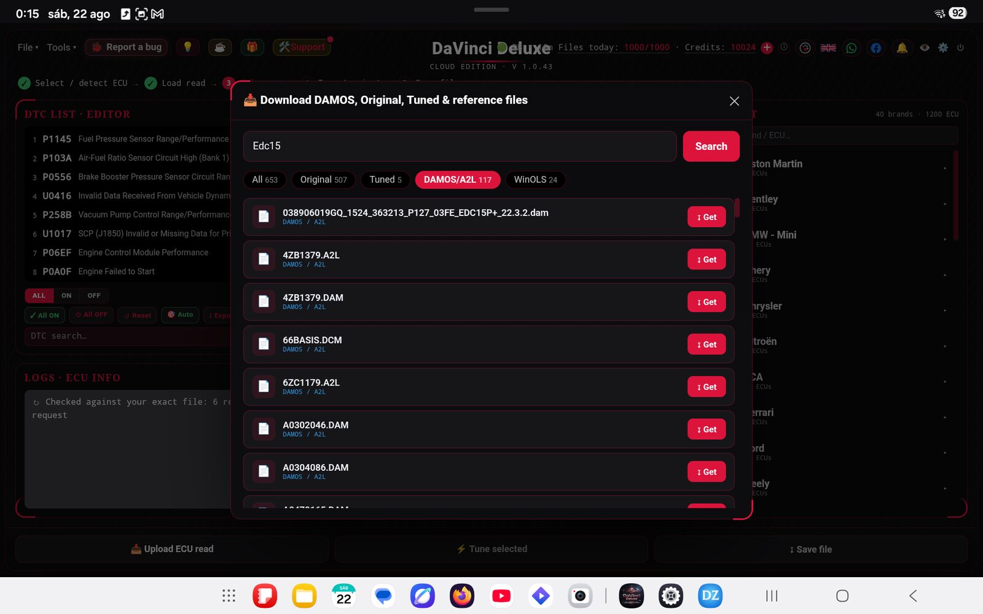Image resolution: width=983 pixels, height=614 pixels.
Task: Select the WinOLS 24 filter tab
Action: point(536,180)
